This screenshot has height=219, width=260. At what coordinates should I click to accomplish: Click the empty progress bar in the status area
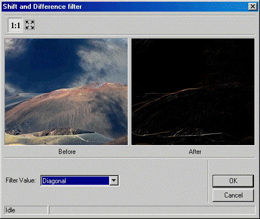152,210
